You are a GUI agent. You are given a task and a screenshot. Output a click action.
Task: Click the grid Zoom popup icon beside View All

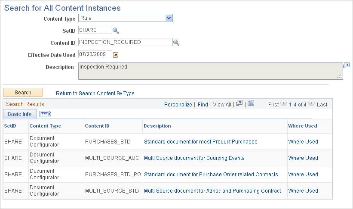239,103
